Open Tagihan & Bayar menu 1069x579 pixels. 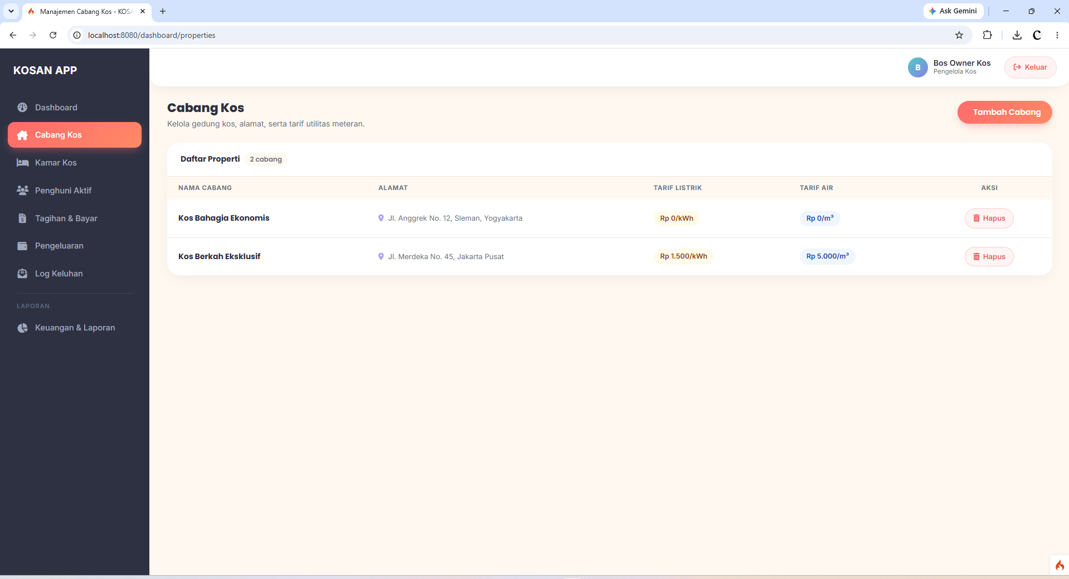click(75, 218)
